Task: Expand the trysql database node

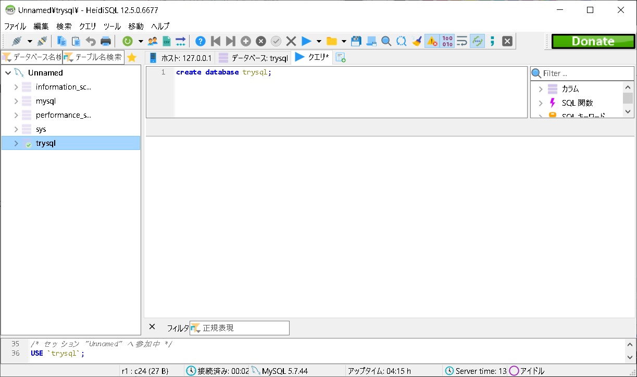Action: click(16, 143)
